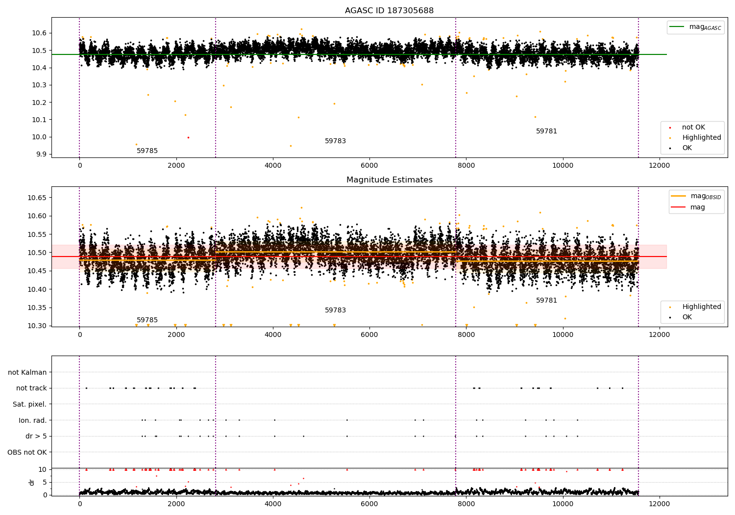Click the 10.6 y-tick in the top plot
The height and width of the screenshot is (515, 735).
[39, 33]
